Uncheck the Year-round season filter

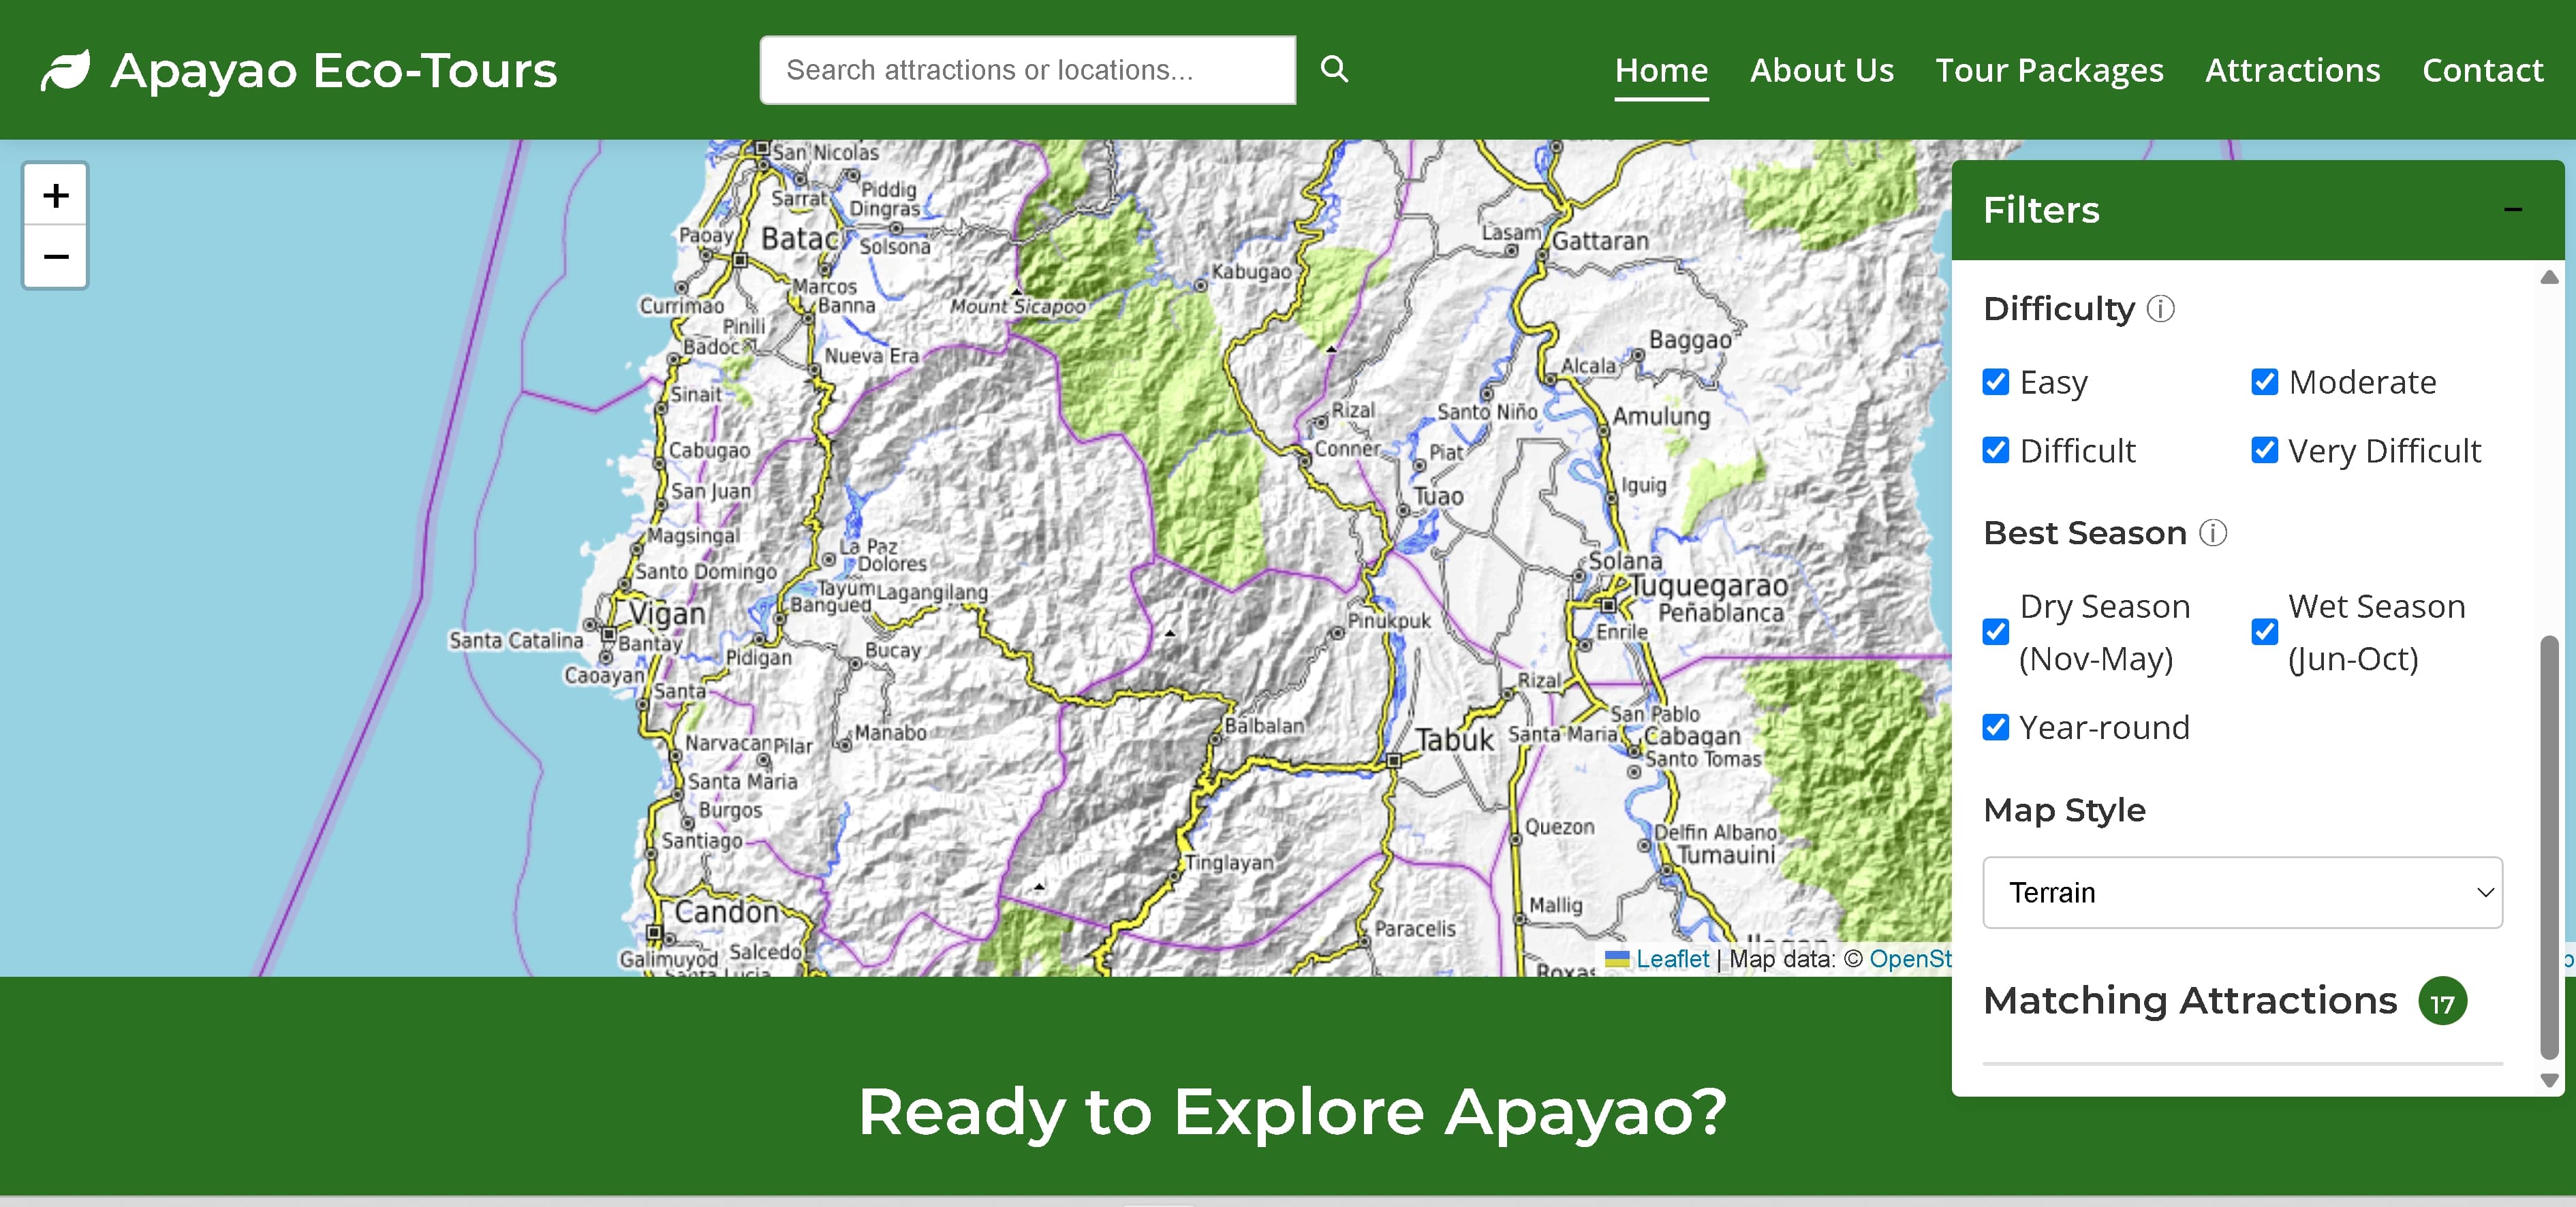(x=1996, y=728)
